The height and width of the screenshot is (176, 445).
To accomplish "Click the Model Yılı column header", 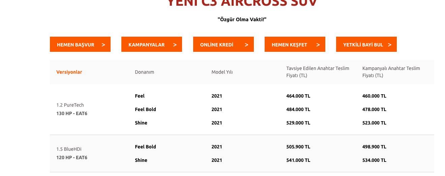I will tap(222, 72).
